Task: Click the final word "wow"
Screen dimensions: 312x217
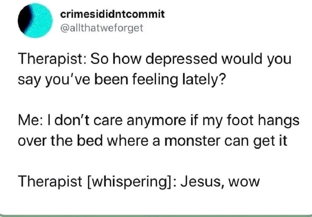Action: pos(242,182)
